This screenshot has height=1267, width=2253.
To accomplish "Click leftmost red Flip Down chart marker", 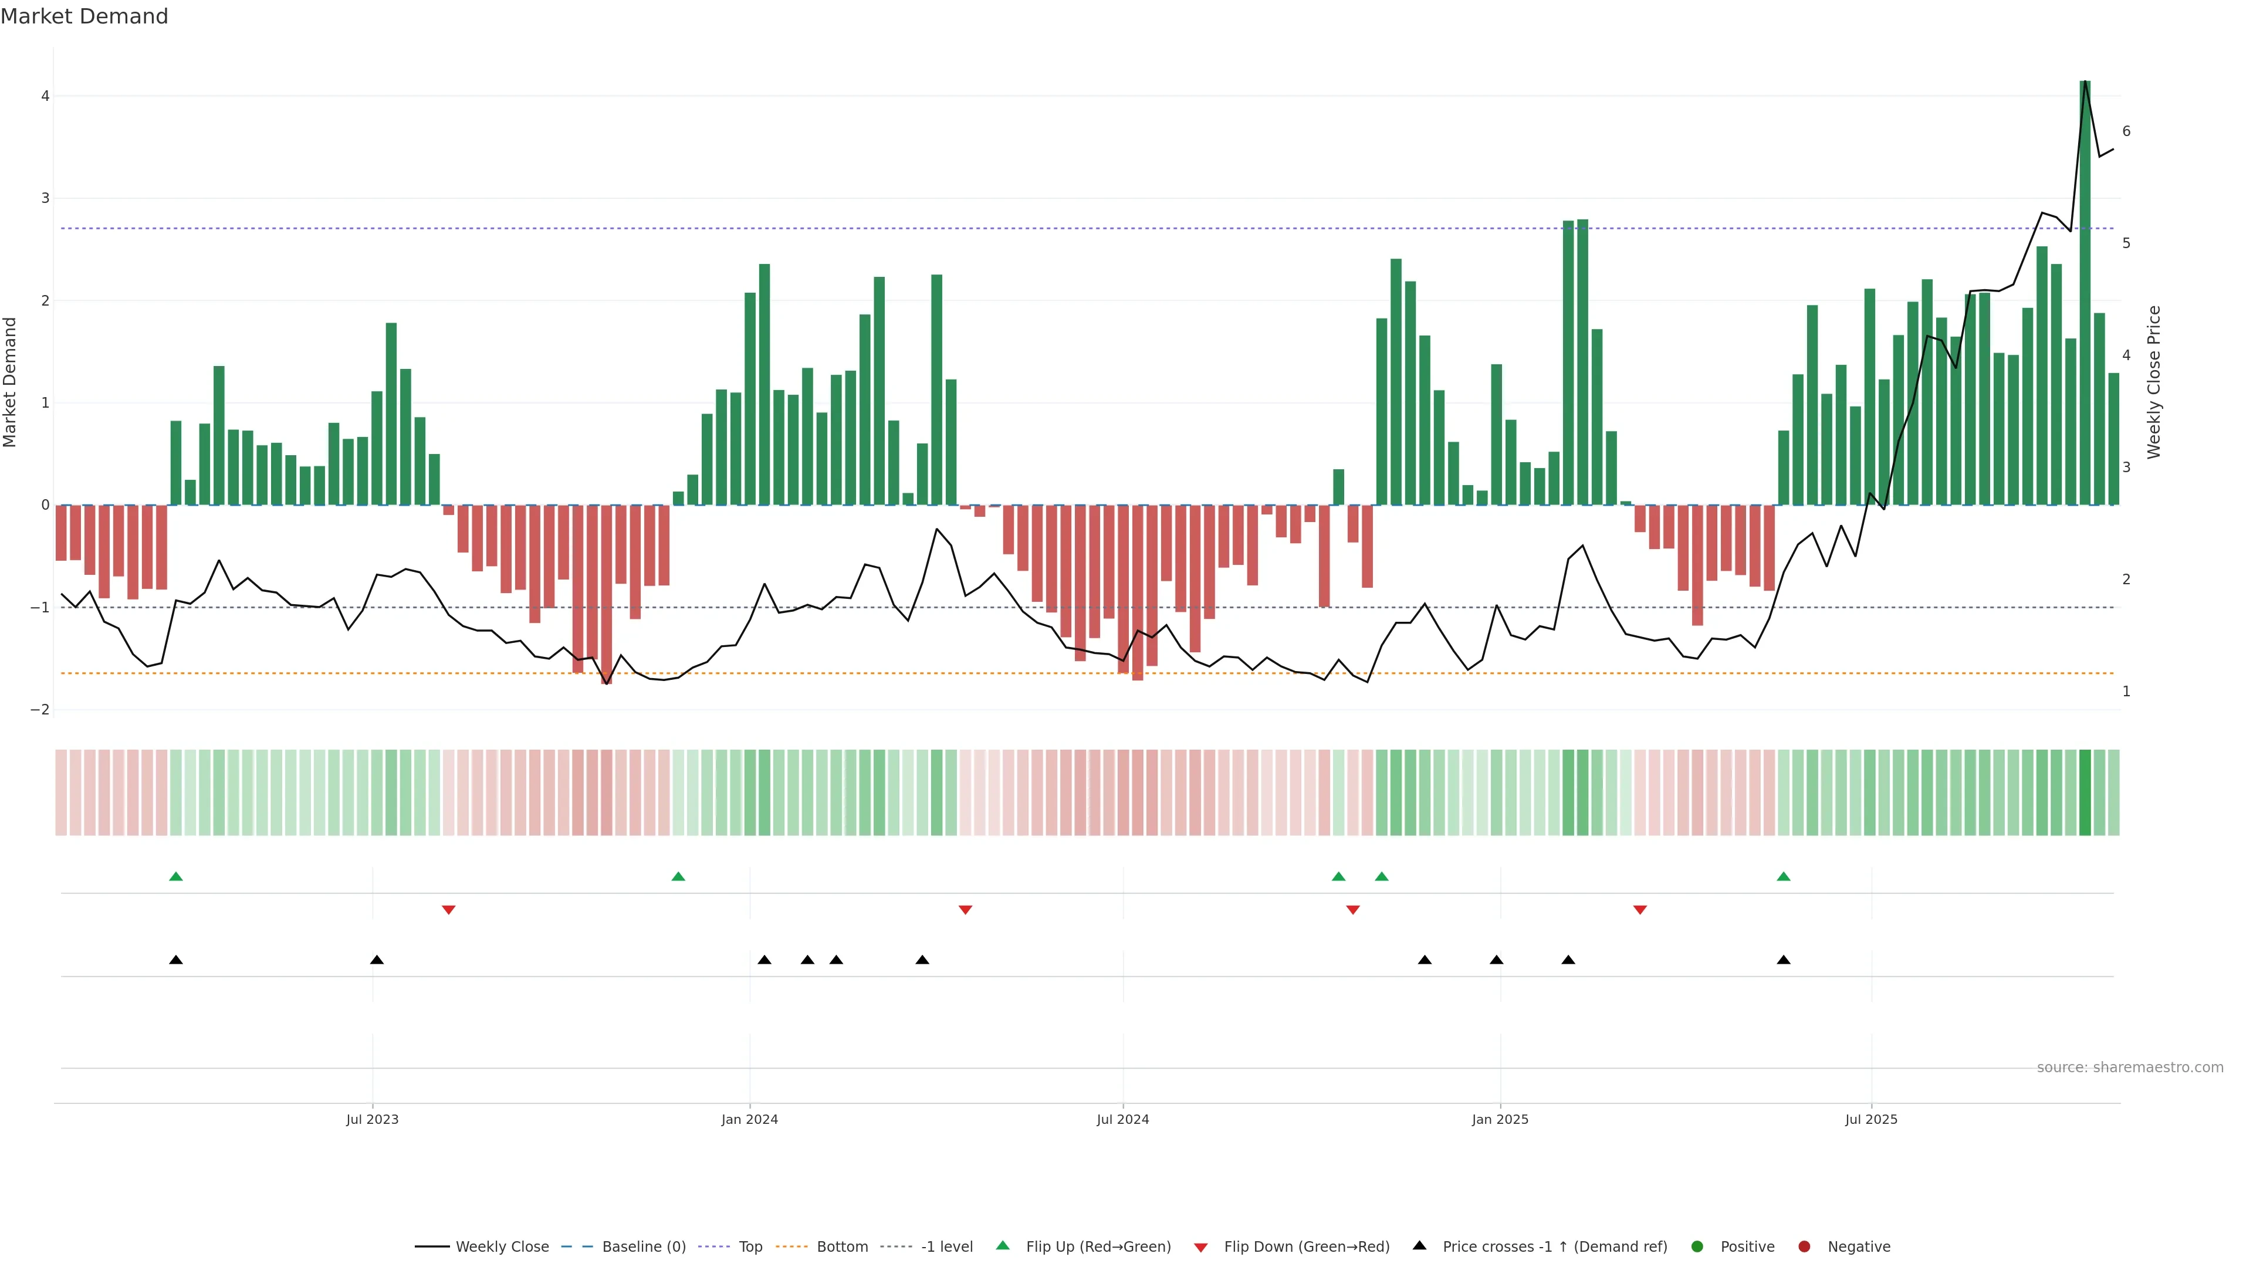I will coord(449,910).
